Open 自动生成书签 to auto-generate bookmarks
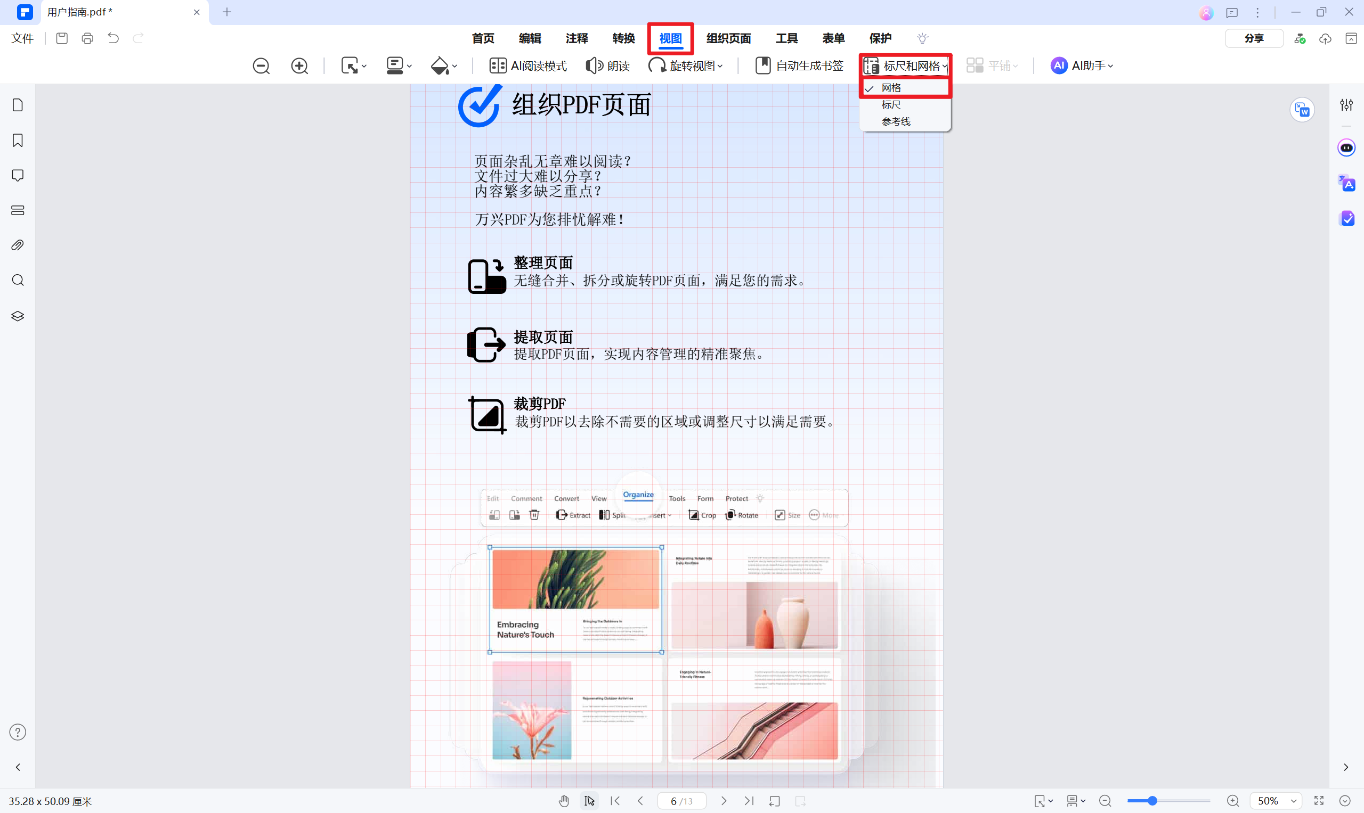Image resolution: width=1364 pixels, height=813 pixels. tap(799, 65)
